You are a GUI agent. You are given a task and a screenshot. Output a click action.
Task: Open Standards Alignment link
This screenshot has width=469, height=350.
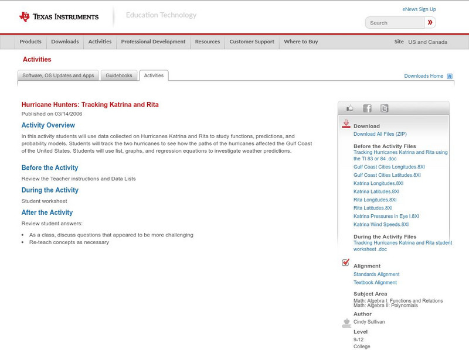(x=376, y=274)
